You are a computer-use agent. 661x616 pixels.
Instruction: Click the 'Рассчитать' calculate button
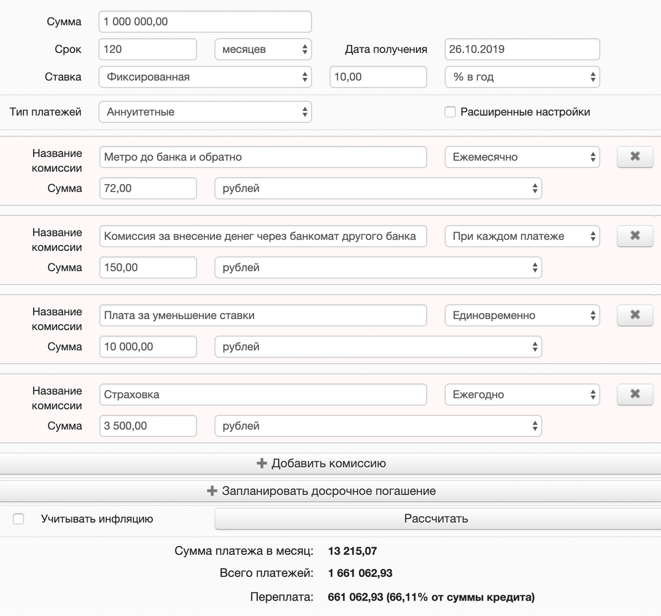(x=436, y=518)
